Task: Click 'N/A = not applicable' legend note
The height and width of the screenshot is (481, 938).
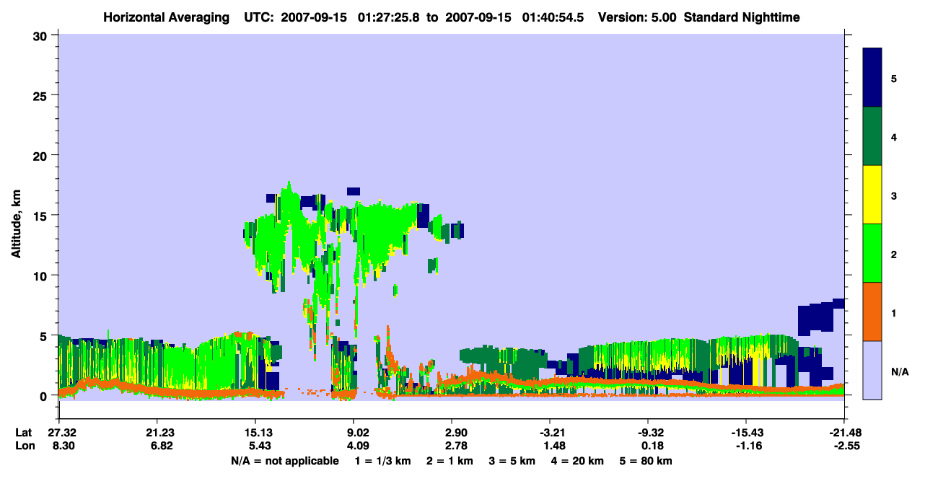Action: (x=284, y=461)
